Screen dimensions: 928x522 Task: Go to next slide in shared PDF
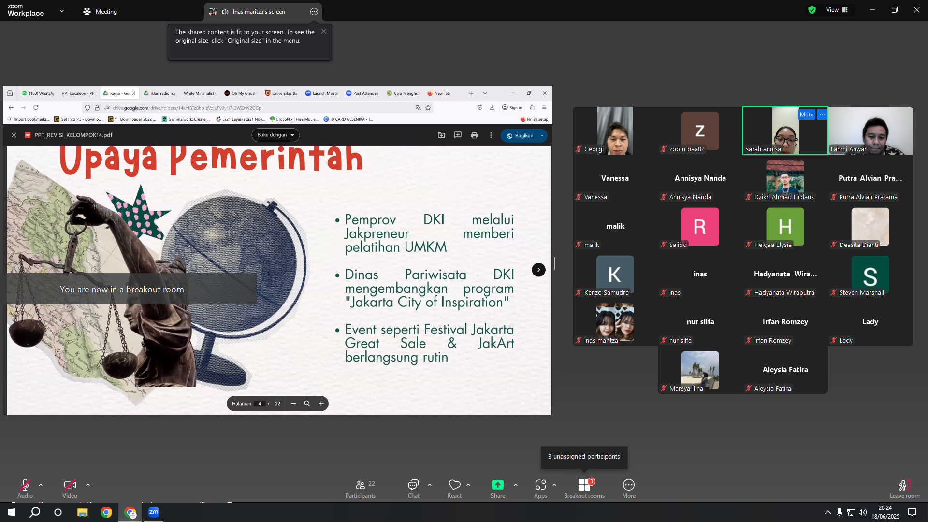538,270
